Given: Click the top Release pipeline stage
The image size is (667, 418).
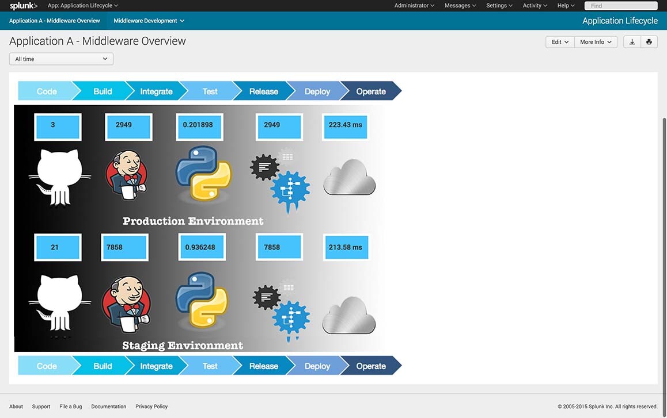Looking at the screenshot, I should coord(263,91).
